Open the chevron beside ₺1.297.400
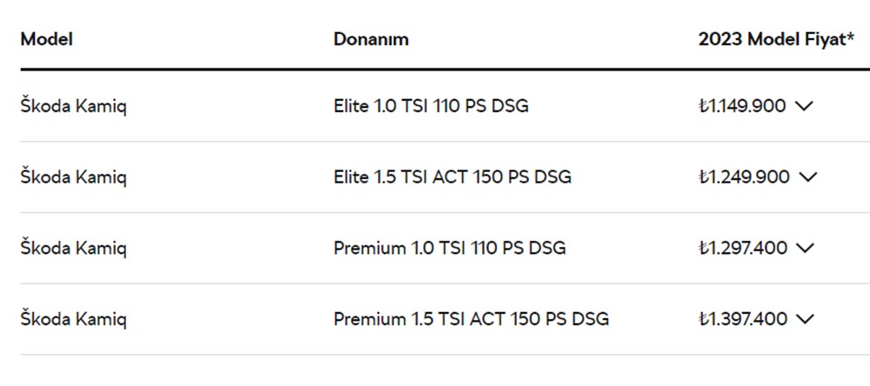The height and width of the screenshot is (386, 870). coord(805,248)
